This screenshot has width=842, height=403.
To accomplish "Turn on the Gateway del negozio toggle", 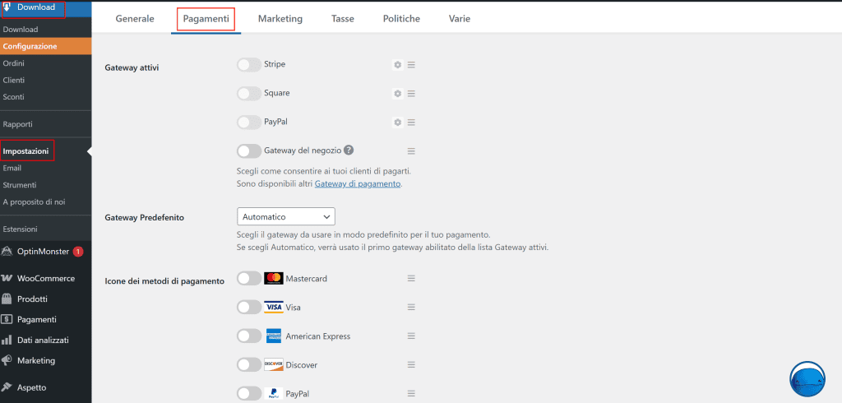I will click(x=249, y=151).
